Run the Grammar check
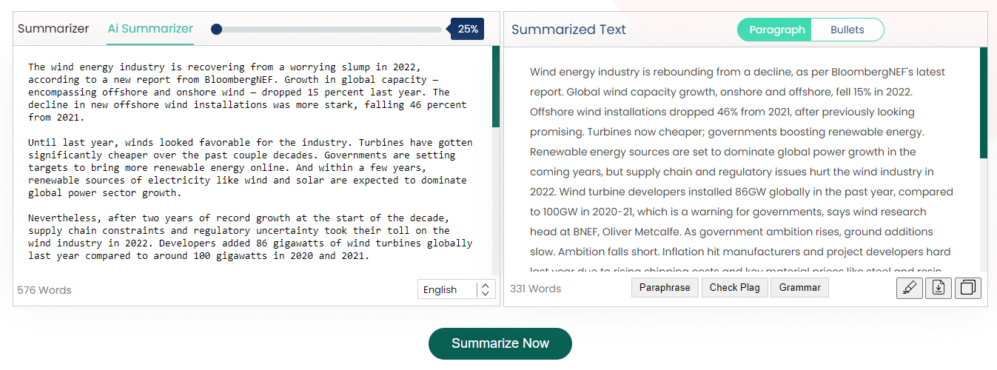 (799, 288)
